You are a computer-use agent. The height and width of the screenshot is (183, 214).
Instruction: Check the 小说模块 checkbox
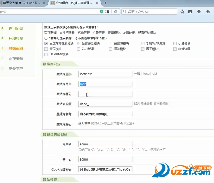(x=175, y=44)
